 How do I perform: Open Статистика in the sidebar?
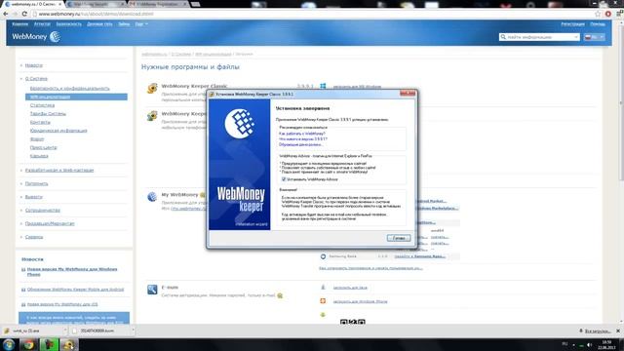click(42, 105)
